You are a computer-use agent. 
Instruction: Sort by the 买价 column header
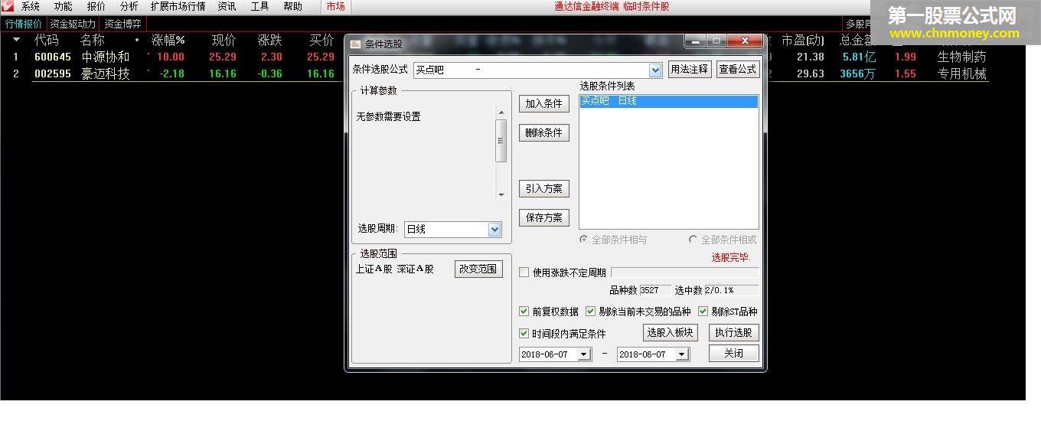322,40
